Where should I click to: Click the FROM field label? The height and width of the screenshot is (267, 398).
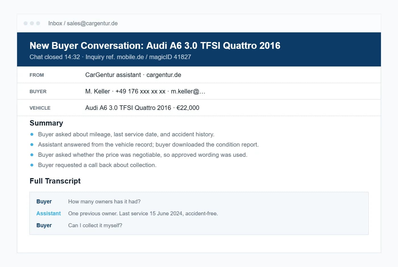coord(37,75)
